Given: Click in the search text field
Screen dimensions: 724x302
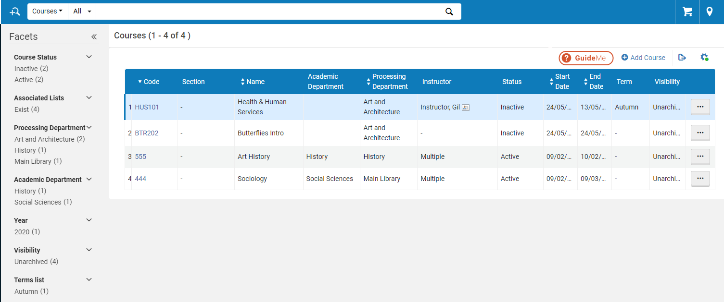Looking at the screenshot, I should pos(269,12).
